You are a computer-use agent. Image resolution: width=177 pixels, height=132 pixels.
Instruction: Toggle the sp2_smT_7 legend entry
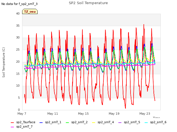pos(22,127)
